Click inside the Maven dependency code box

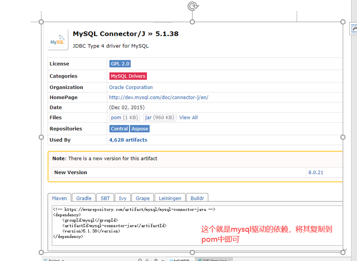click(x=197, y=225)
